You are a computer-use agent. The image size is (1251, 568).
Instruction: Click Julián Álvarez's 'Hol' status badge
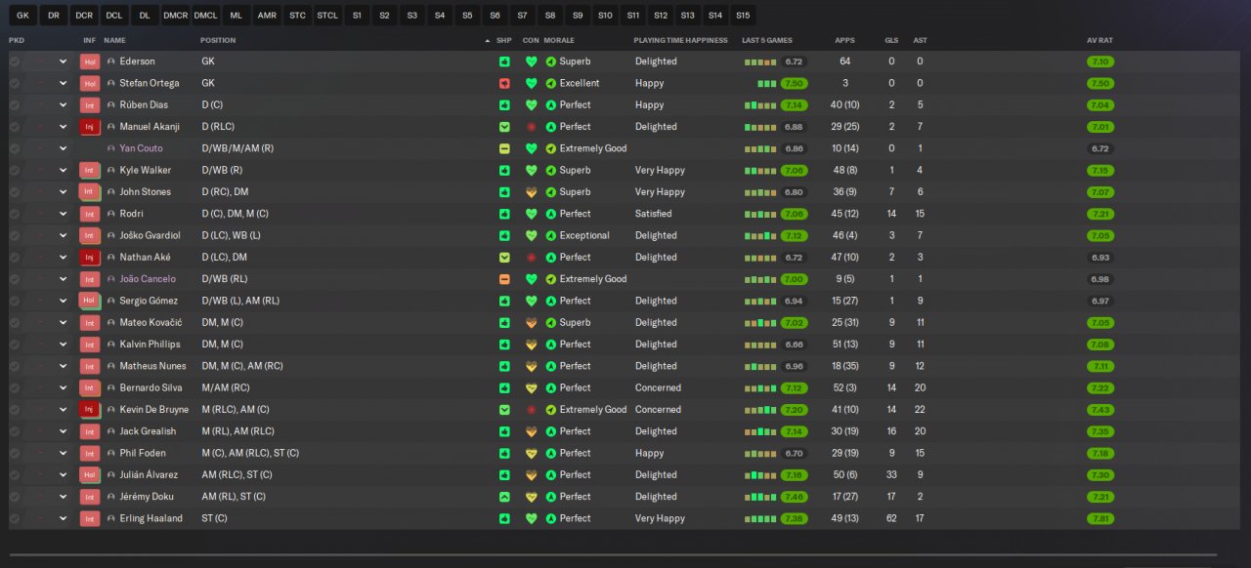click(90, 475)
